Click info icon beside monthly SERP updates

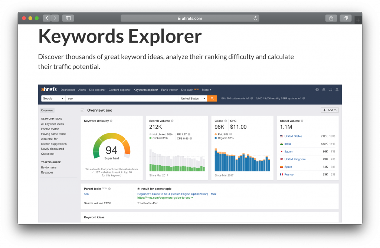tap(304, 98)
